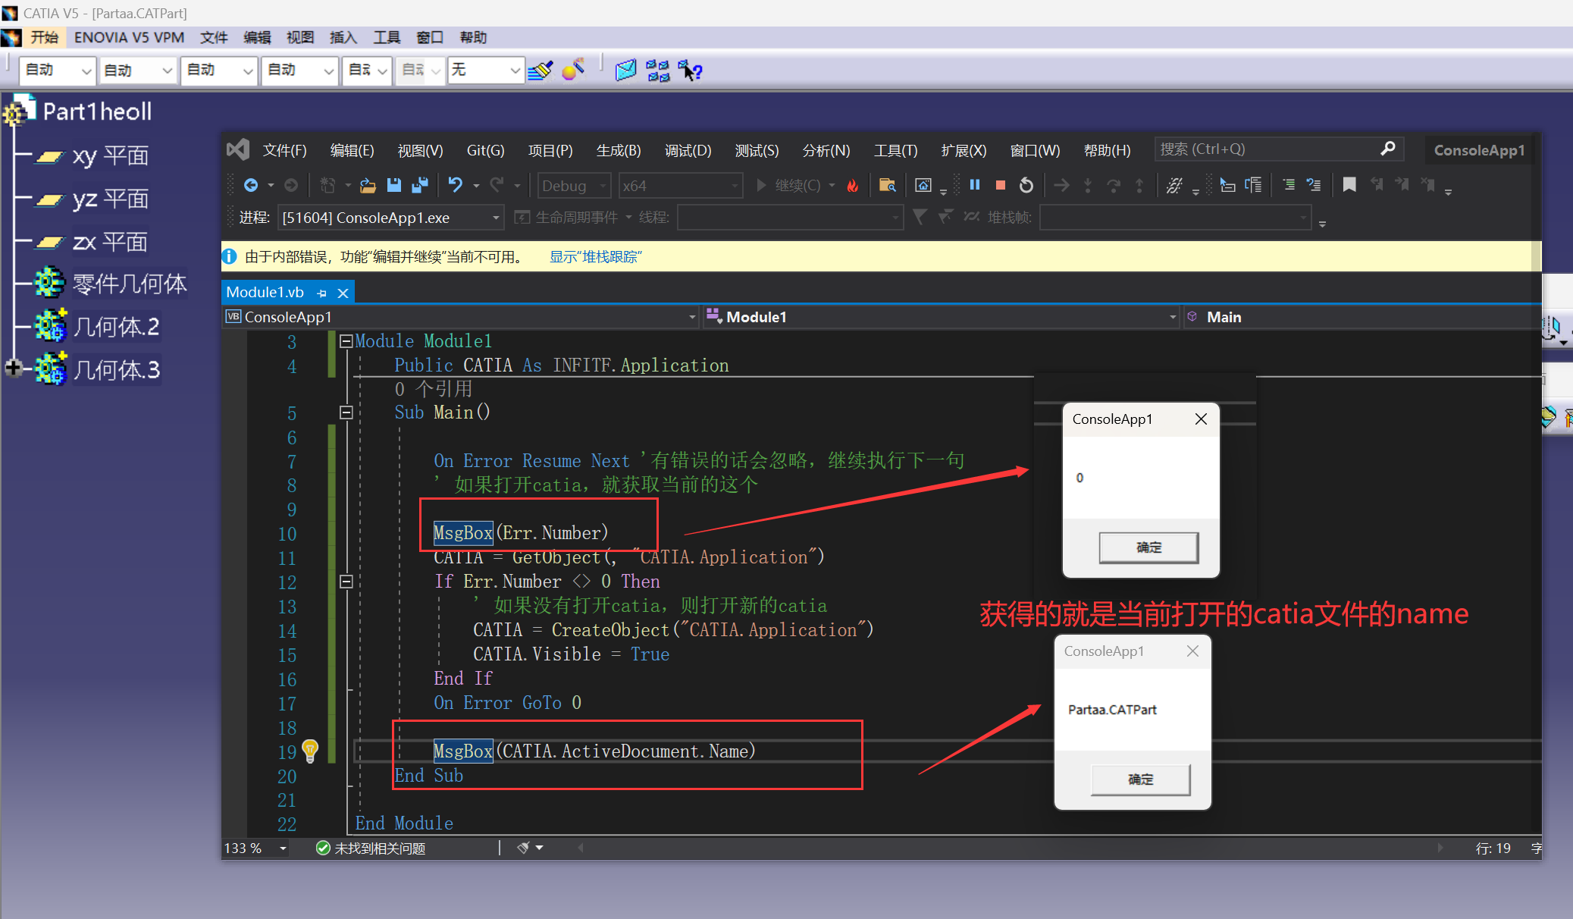The width and height of the screenshot is (1573, 919).
Task: Click the toggle bookmark icon
Action: coord(1349,185)
